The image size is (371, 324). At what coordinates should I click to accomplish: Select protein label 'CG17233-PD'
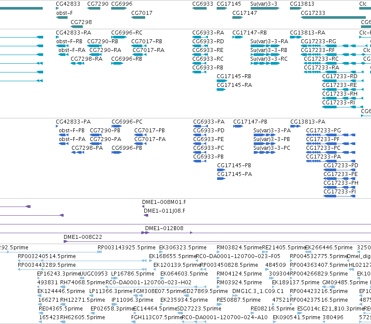click(x=341, y=165)
